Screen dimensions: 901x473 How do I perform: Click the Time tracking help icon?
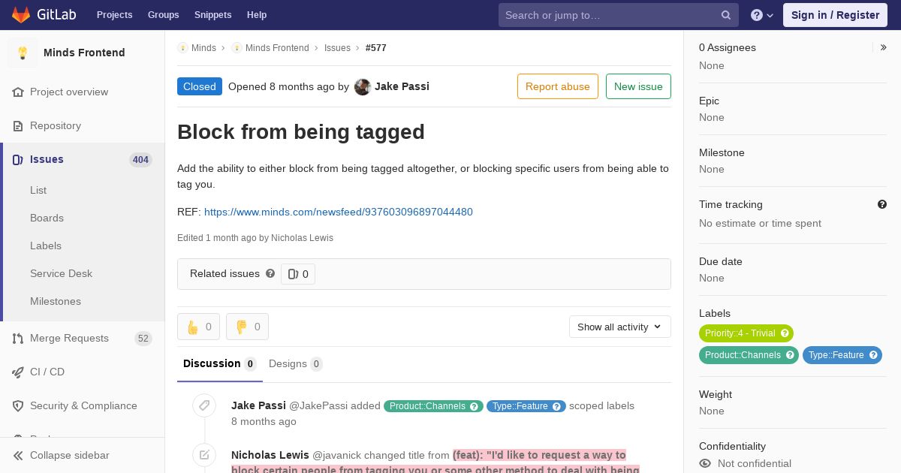[x=882, y=204]
